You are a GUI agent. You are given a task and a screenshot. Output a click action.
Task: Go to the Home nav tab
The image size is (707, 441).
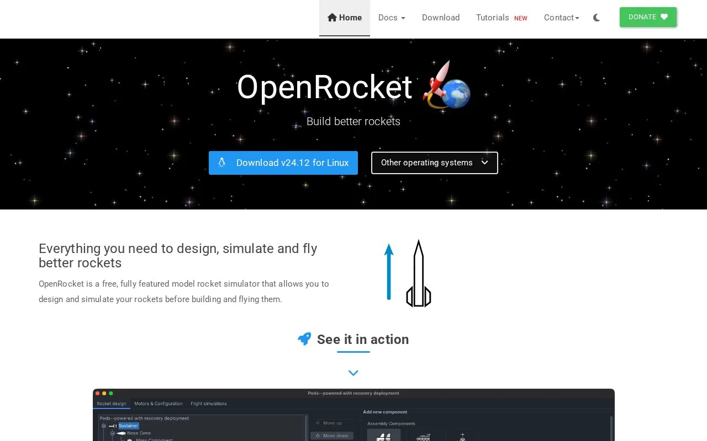pyautogui.click(x=345, y=18)
